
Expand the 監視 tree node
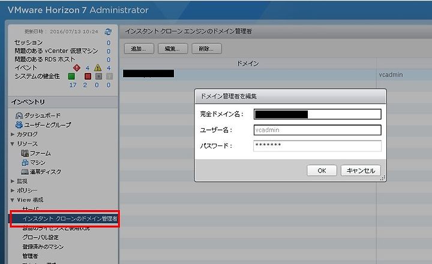click(13, 181)
